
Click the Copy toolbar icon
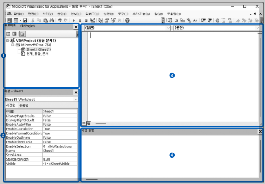click(39, 20)
